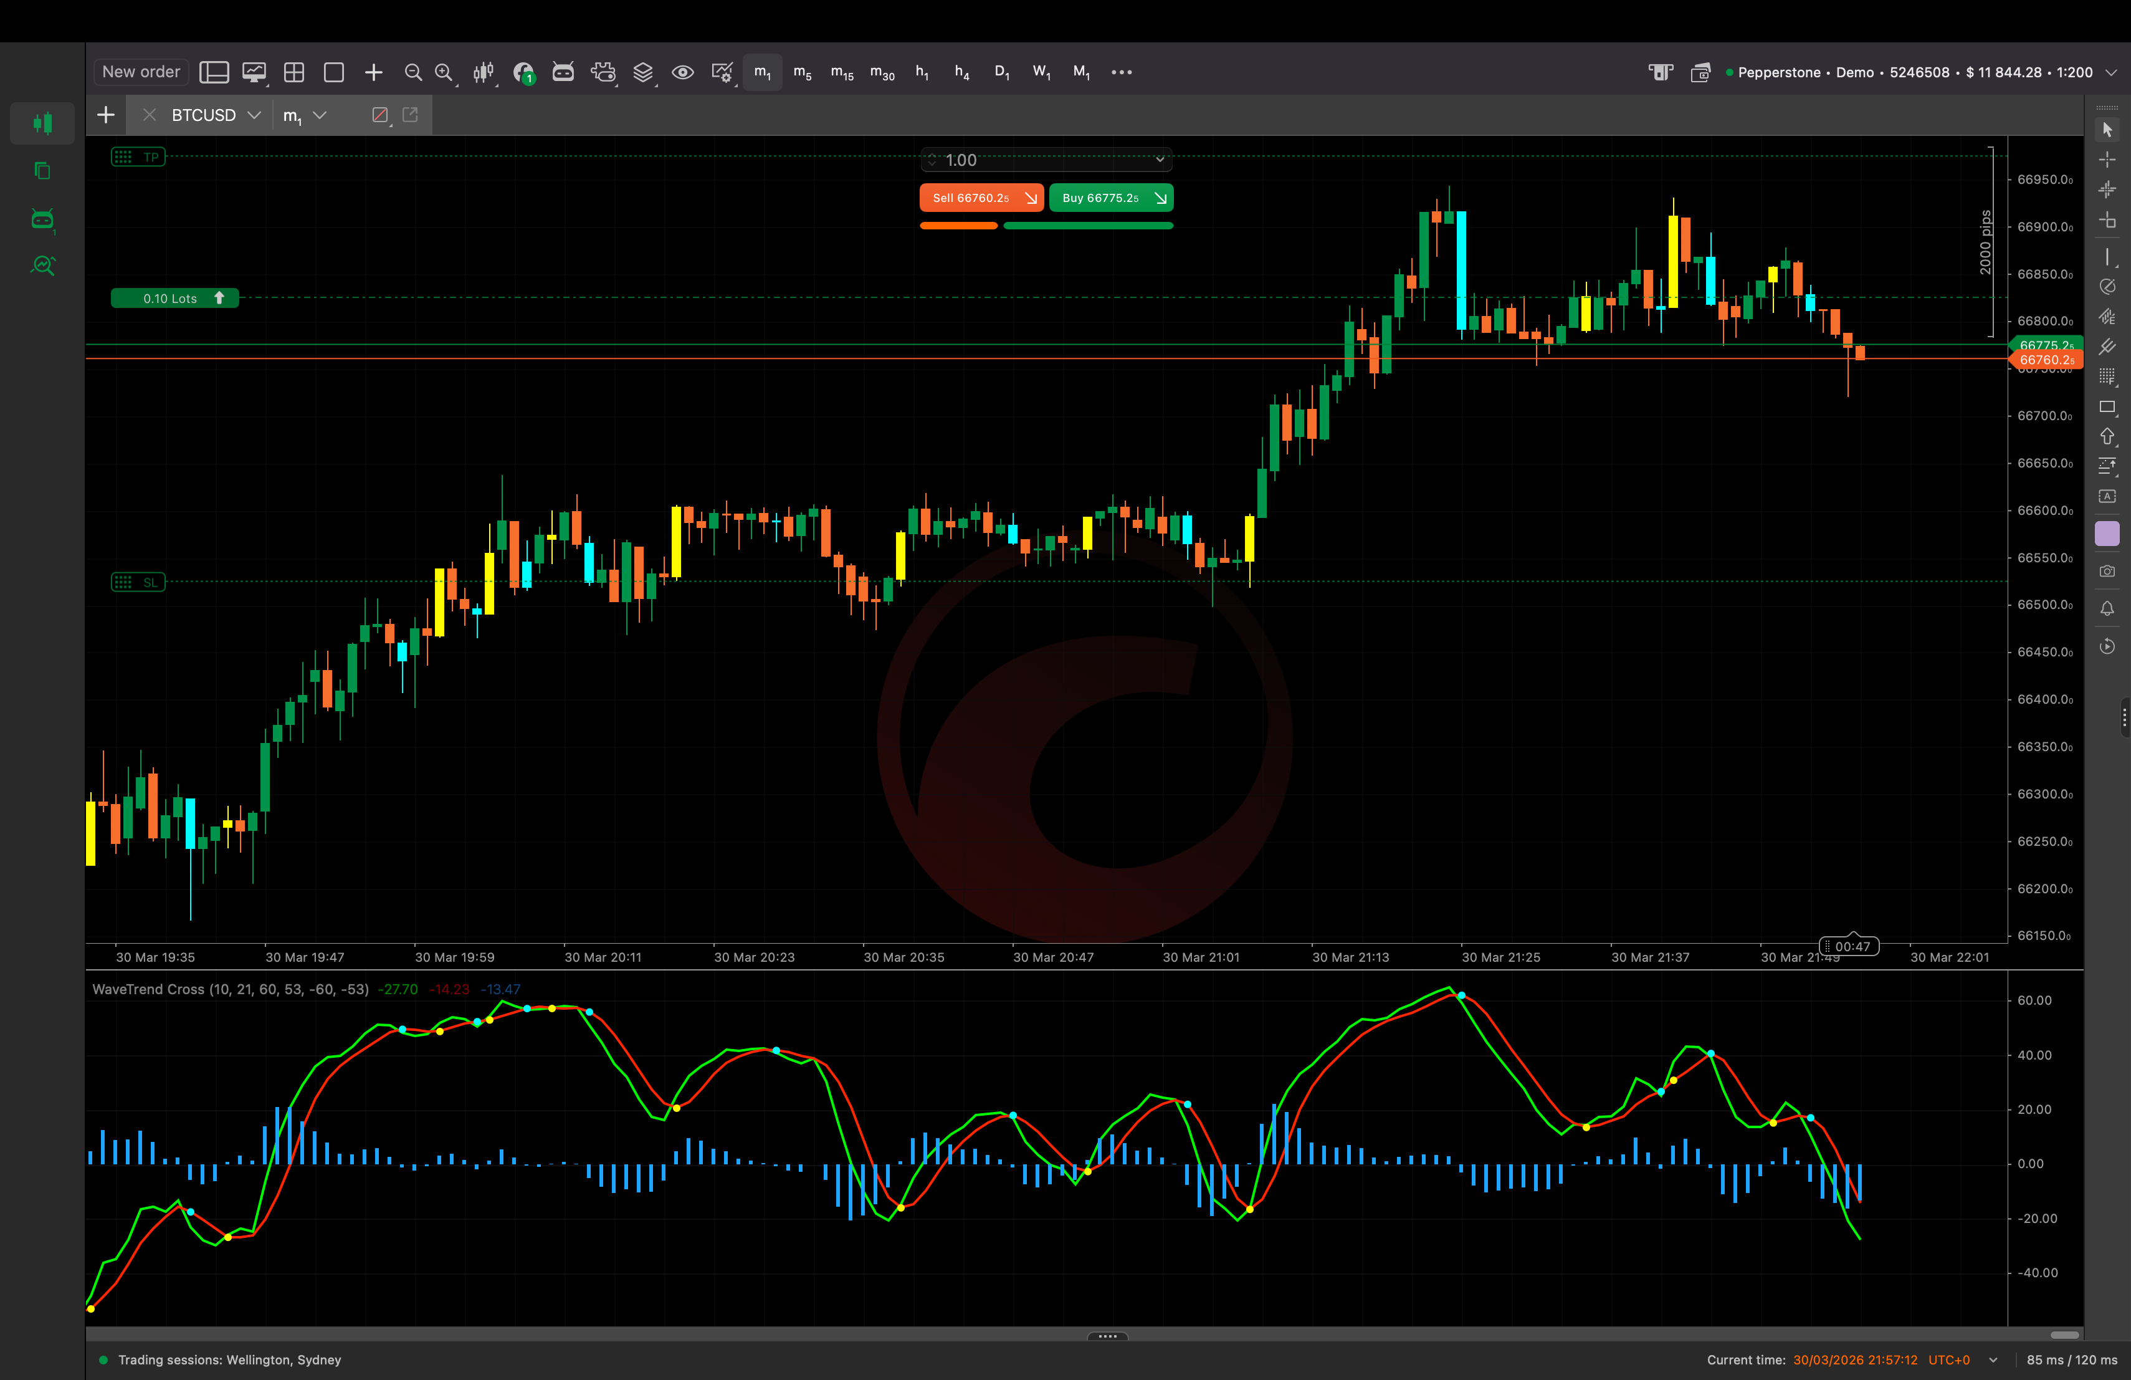Image resolution: width=2131 pixels, height=1380 pixels.
Task: Open the BTCUSD symbol dropdown
Action: (255, 115)
